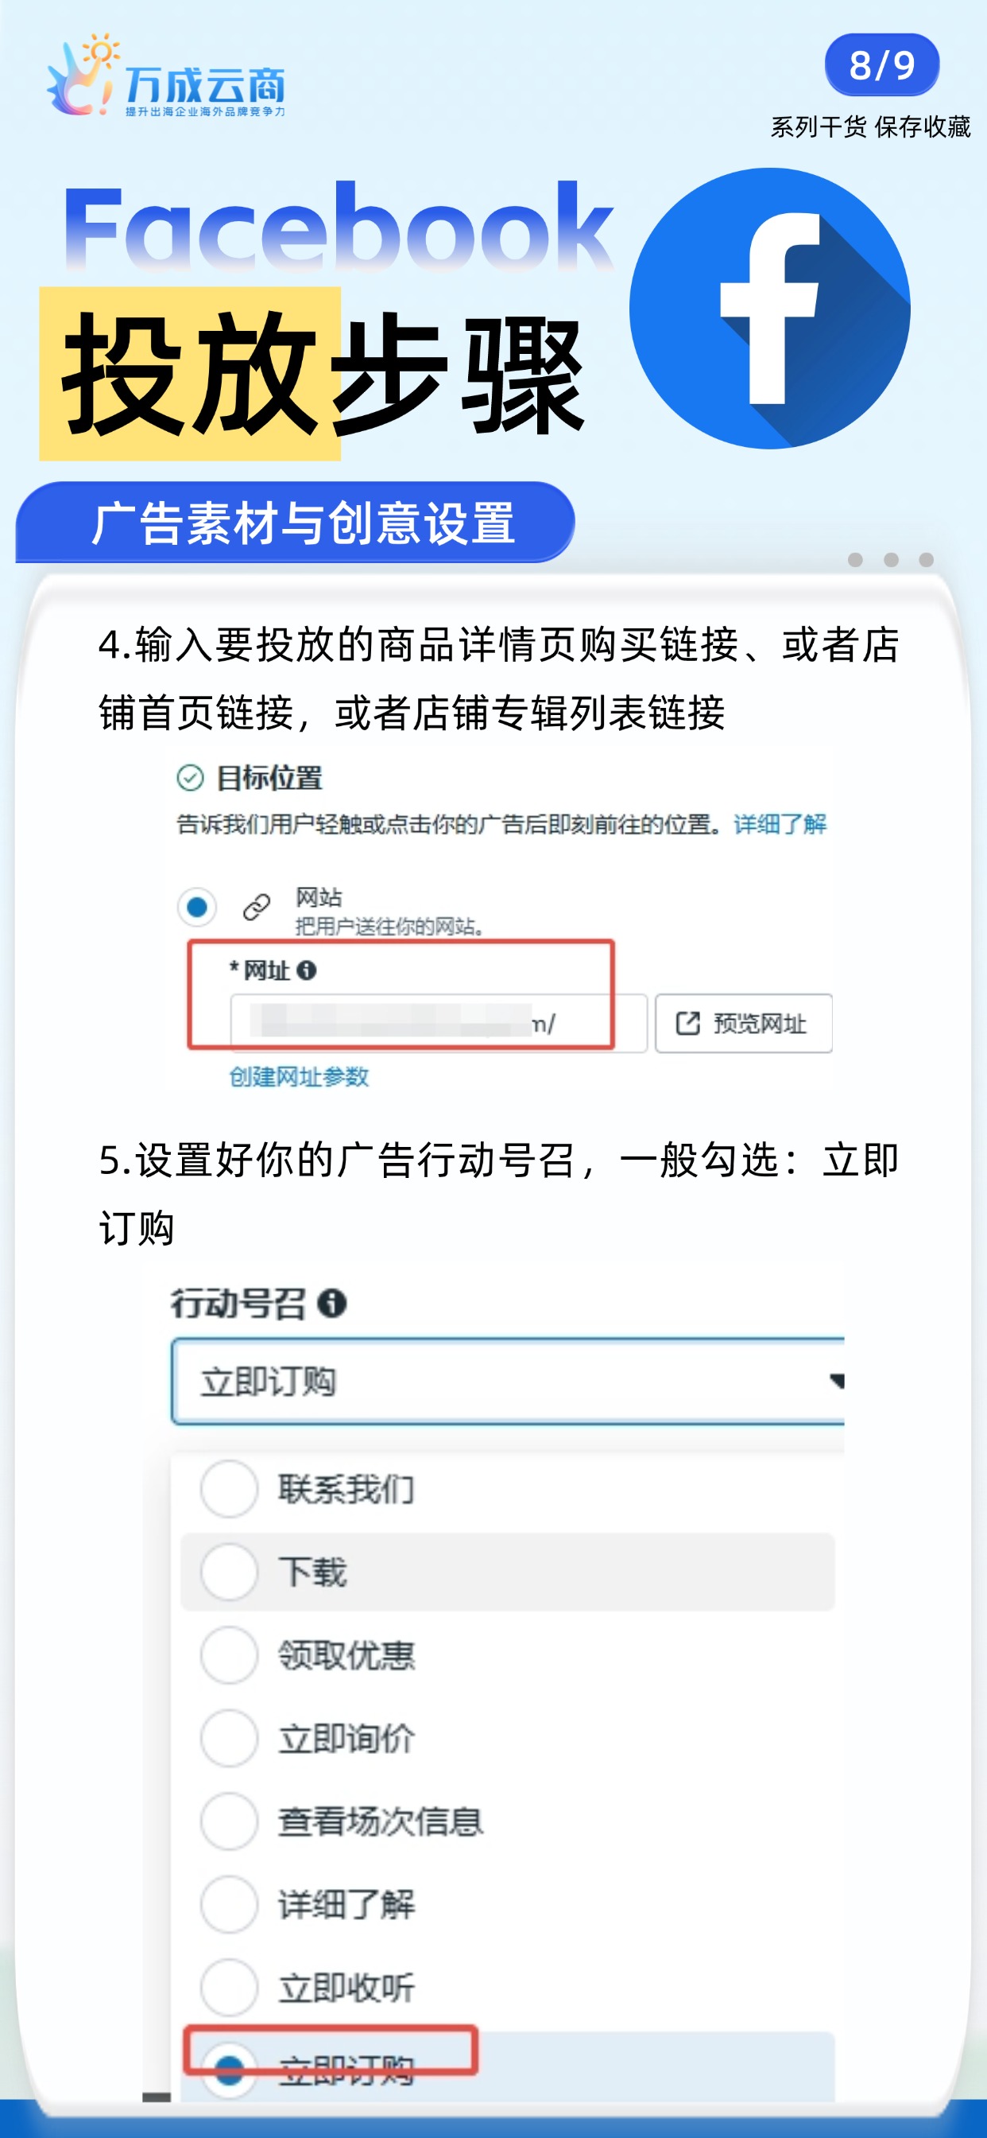Click the link chain icon beside 网站
Image resolution: width=987 pixels, height=2138 pixels.
click(x=257, y=906)
